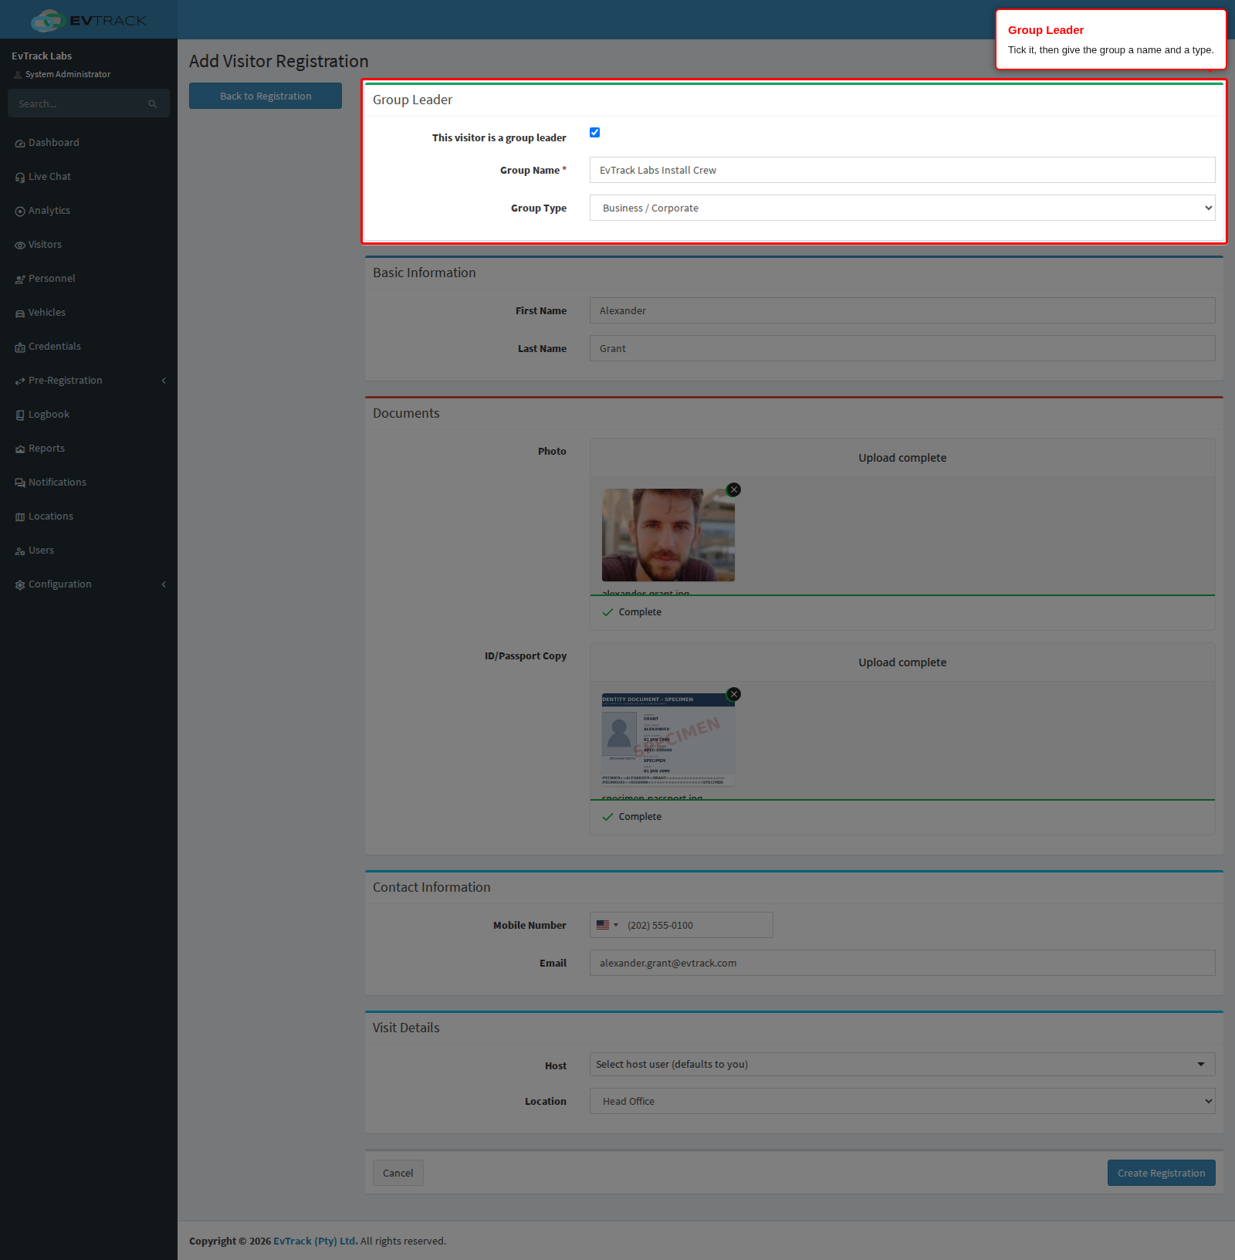Click the Vehicles sidebar icon

[20, 313]
